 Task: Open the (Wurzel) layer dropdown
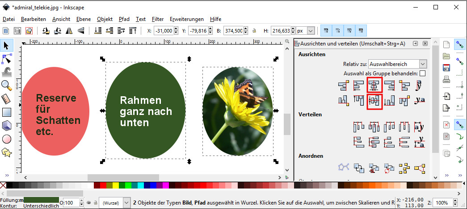tap(115, 203)
